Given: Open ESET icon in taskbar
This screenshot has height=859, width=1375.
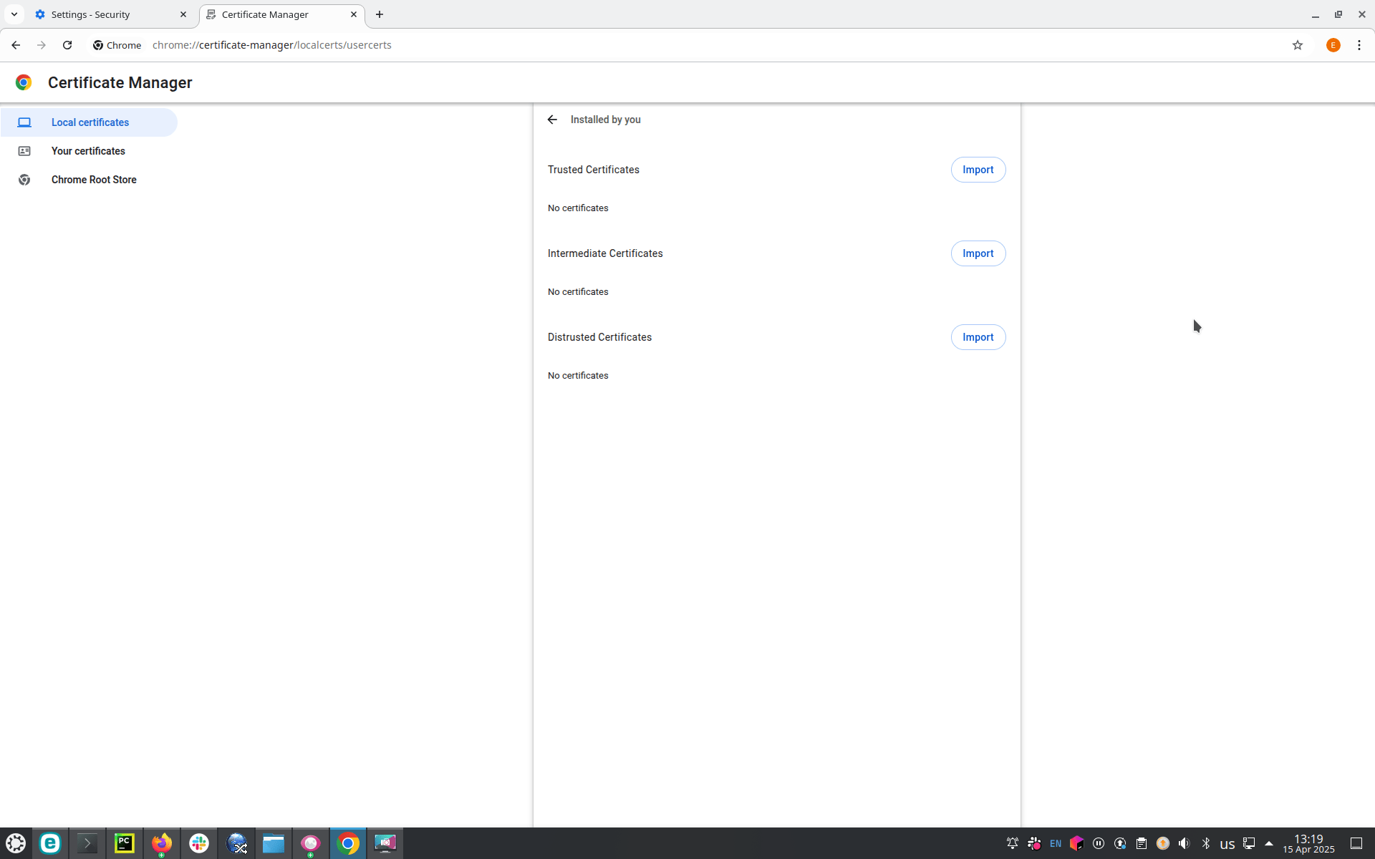Looking at the screenshot, I should click(x=50, y=843).
